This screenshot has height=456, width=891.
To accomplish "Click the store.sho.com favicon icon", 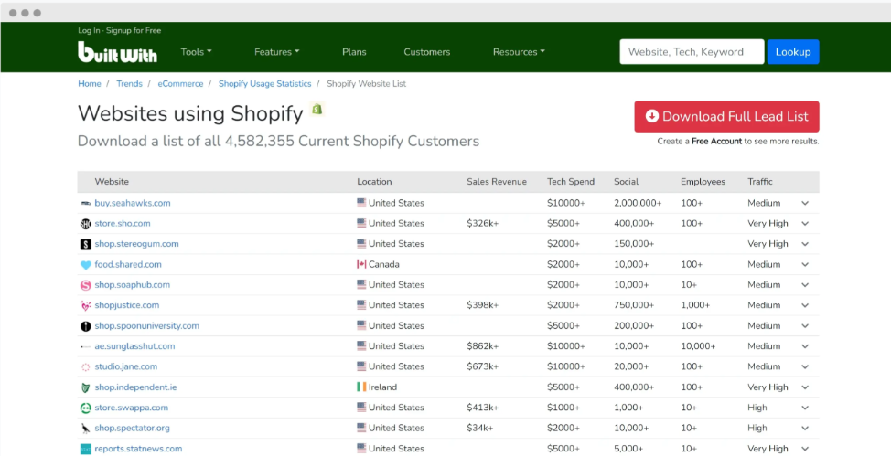I will (86, 224).
